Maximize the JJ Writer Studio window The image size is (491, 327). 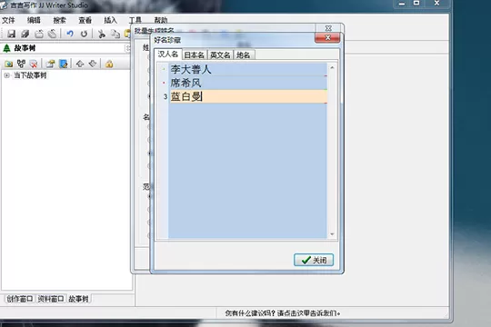coord(416,4)
